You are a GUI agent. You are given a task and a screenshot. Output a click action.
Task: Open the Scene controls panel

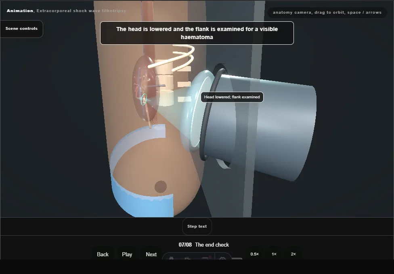(x=21, y=29)
